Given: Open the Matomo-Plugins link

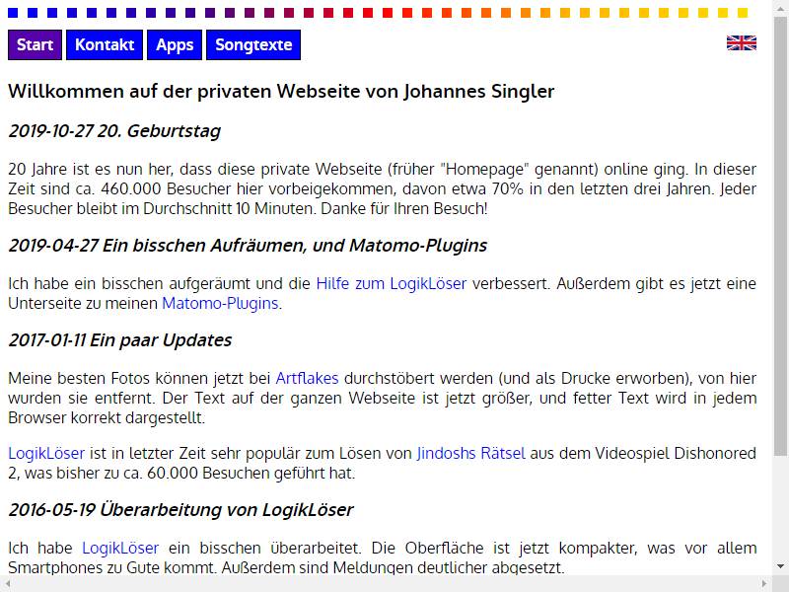Looking at the screenshot, I should coord(220,304).
